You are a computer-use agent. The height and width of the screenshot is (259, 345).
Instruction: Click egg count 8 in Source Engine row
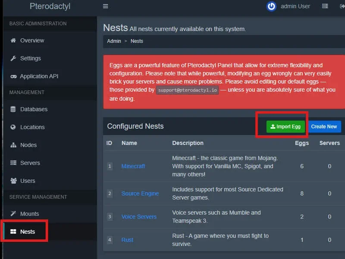pyautogui.click(x=301, y=193)
